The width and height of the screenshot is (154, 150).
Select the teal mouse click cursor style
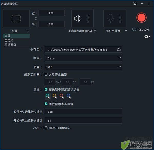point(48,96)
